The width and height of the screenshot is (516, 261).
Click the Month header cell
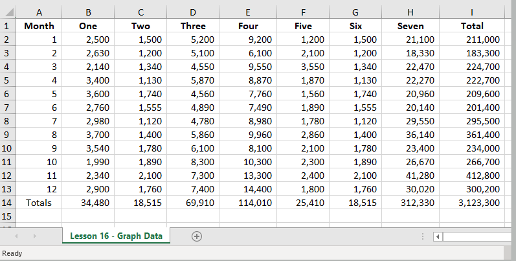39,26
